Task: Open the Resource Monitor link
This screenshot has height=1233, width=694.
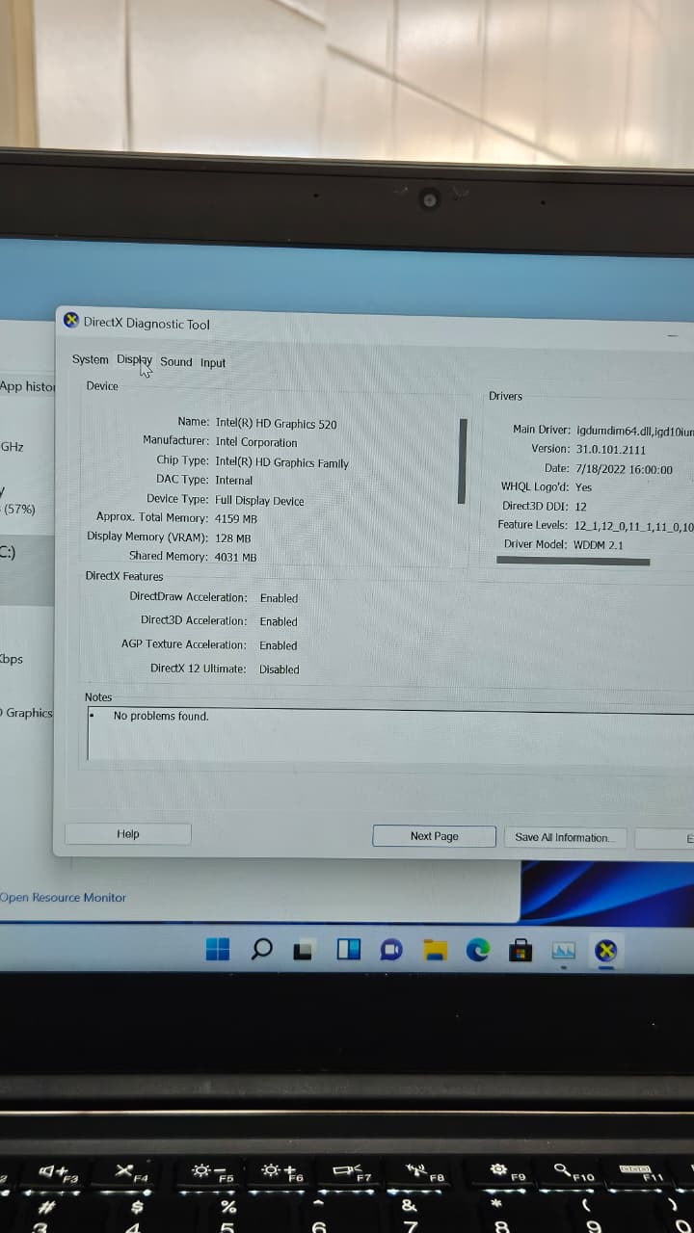Action: pos(64,898)
